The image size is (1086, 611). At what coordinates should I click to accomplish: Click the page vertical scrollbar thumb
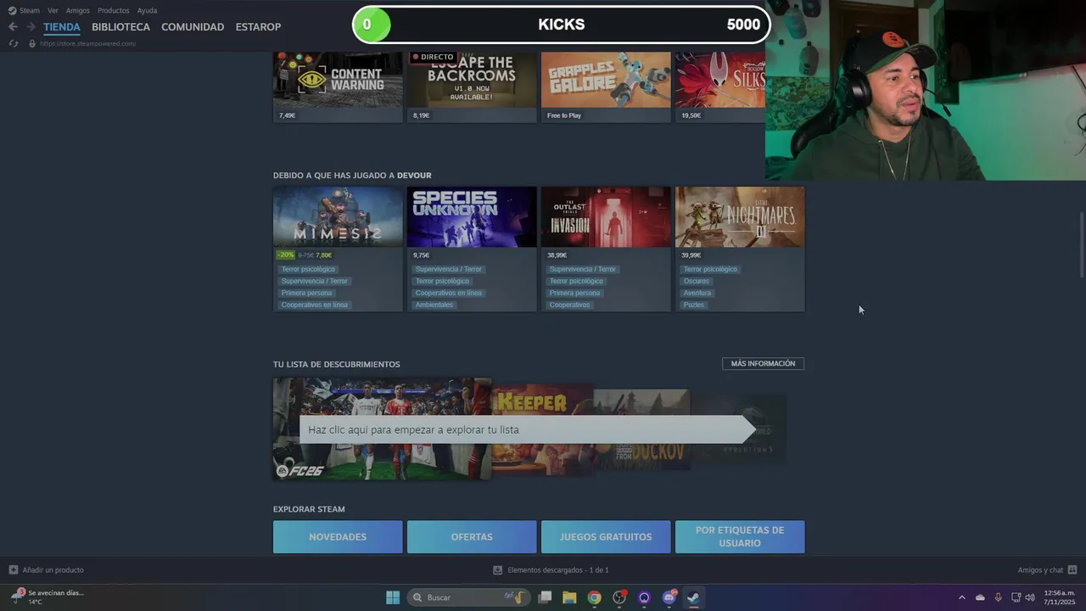tap(1081, 244)
